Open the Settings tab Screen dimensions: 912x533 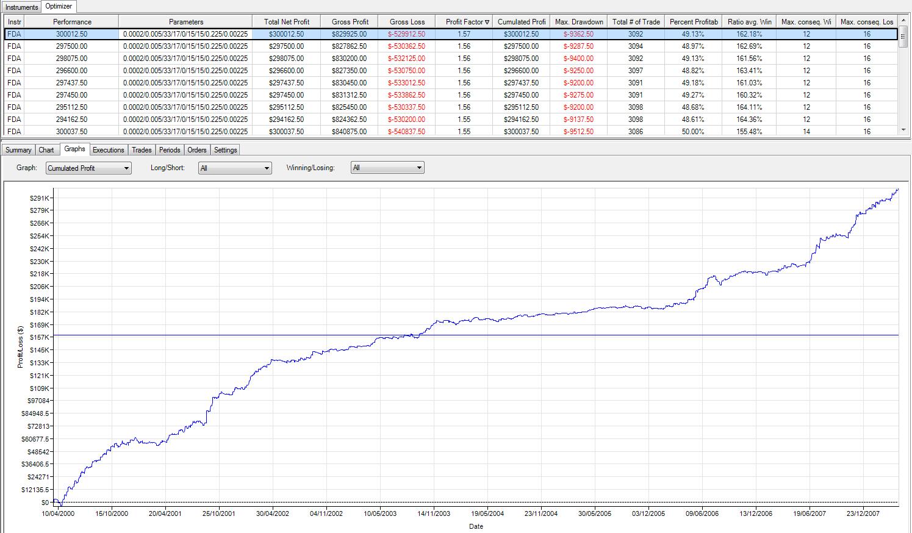225,150
